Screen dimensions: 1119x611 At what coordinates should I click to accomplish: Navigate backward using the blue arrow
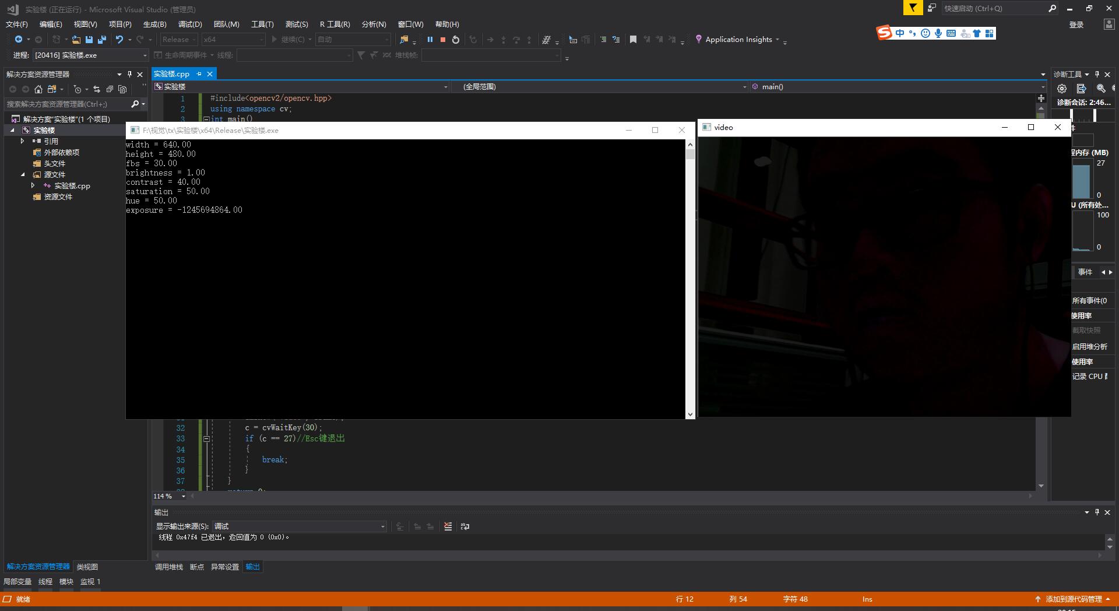coord(19,40)
